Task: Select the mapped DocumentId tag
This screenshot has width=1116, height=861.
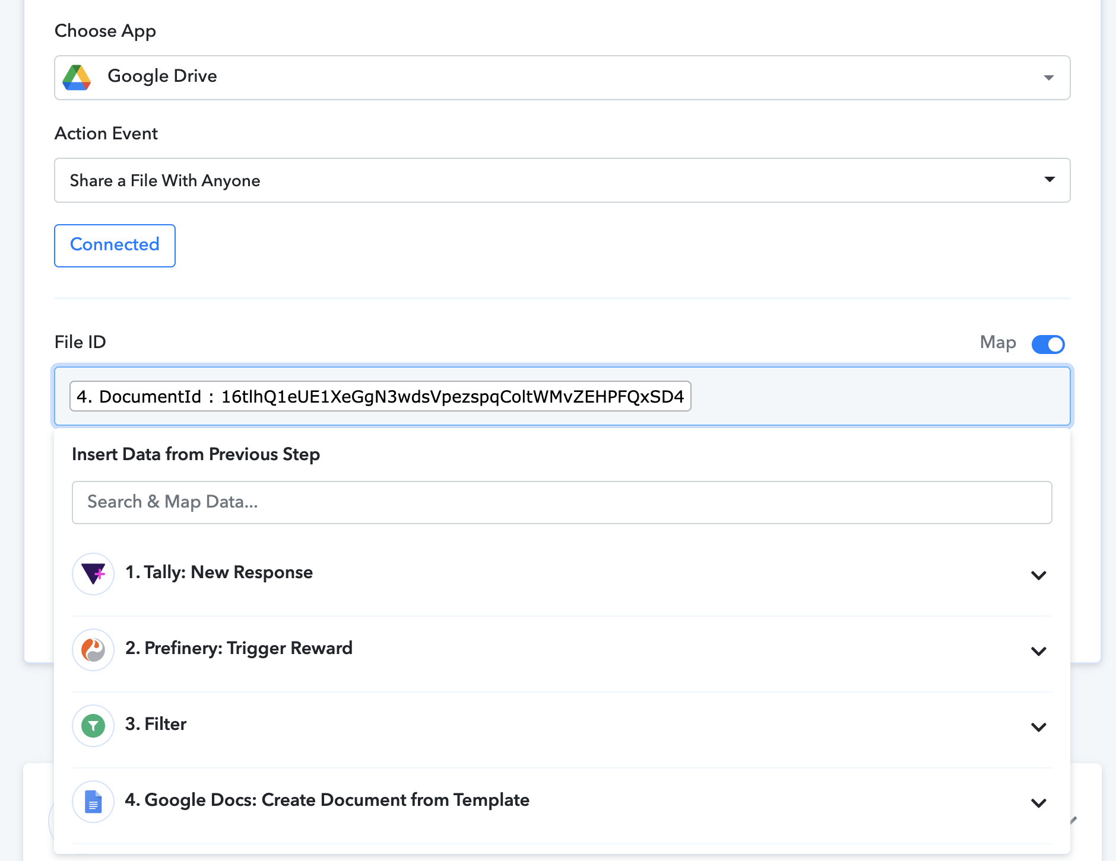Action: (x=381, y=396)
